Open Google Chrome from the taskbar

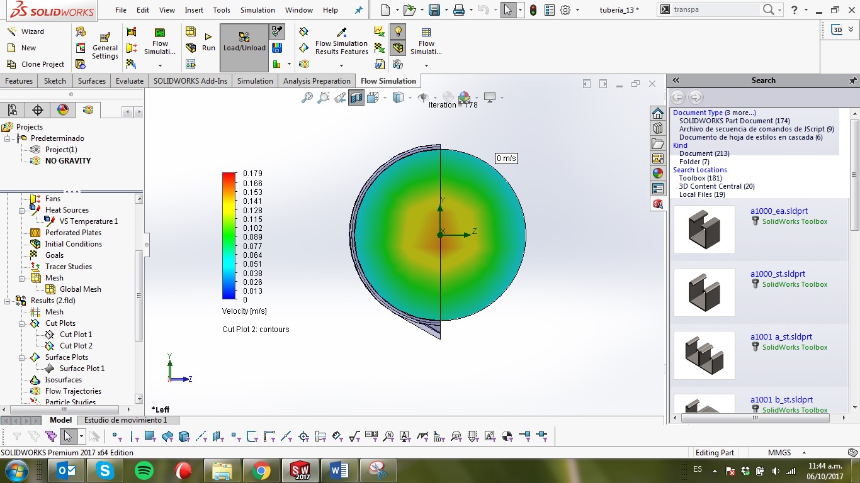point(261,470)
